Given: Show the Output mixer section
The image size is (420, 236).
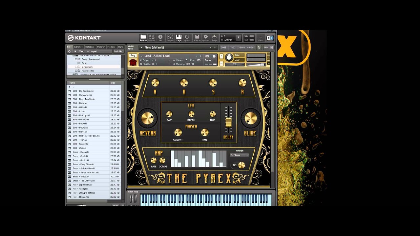Looking at the screenshot, I should click(170, 38).
